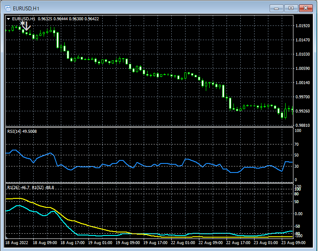Click the star marker beside the arrow

22,23
